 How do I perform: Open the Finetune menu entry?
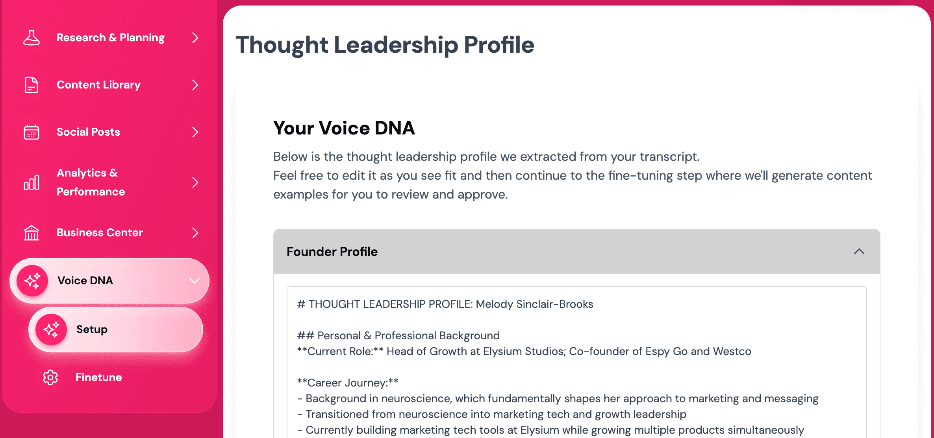point(98,377)
